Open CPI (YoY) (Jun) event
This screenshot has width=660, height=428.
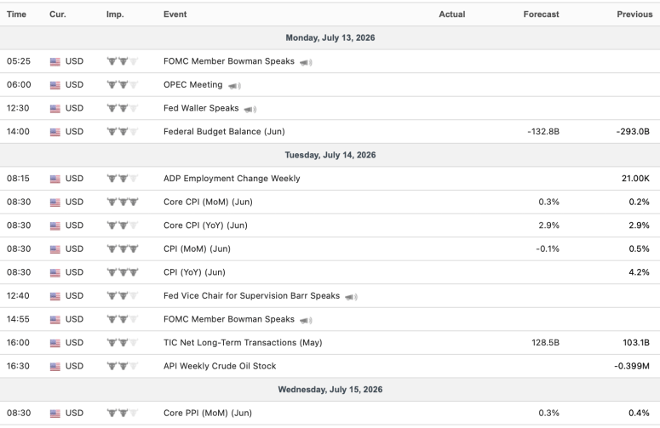pos(194,272)
